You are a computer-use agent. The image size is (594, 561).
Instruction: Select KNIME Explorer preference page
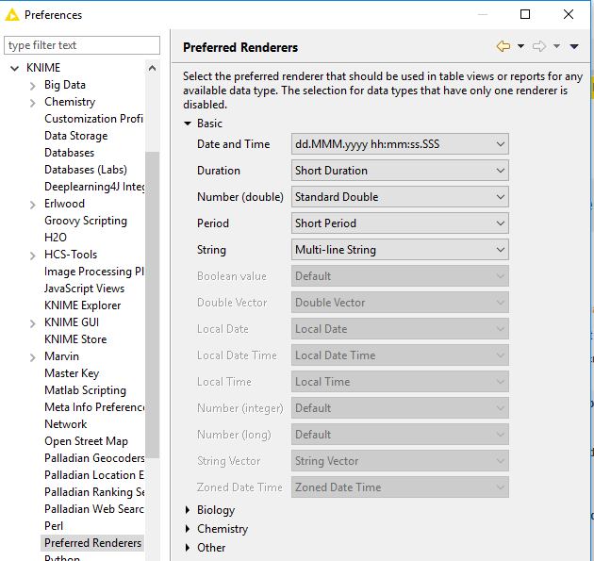[x=82, y=305]
